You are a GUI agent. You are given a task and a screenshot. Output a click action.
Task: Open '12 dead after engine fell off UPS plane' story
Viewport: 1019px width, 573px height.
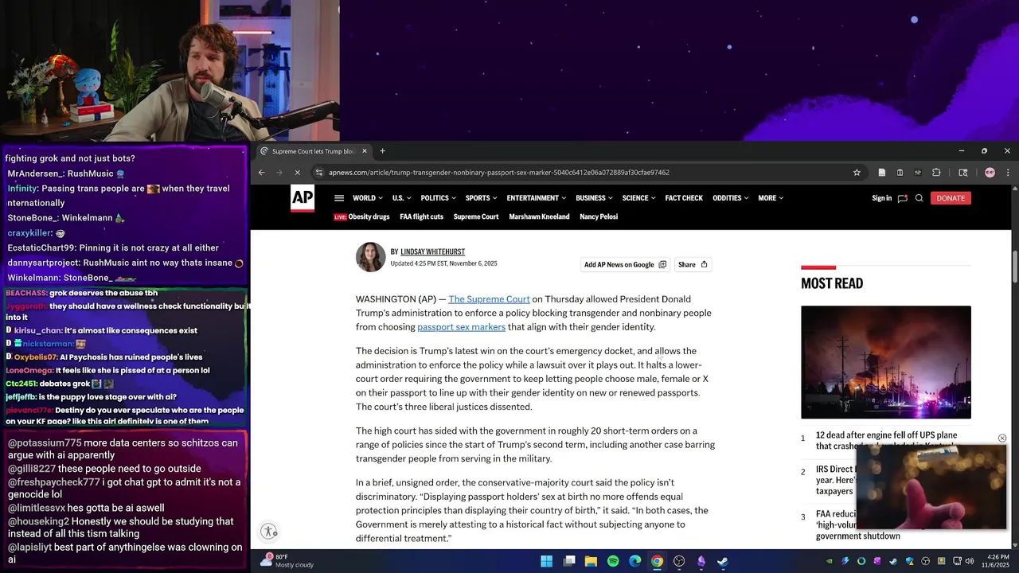click(x=886, y=441)
